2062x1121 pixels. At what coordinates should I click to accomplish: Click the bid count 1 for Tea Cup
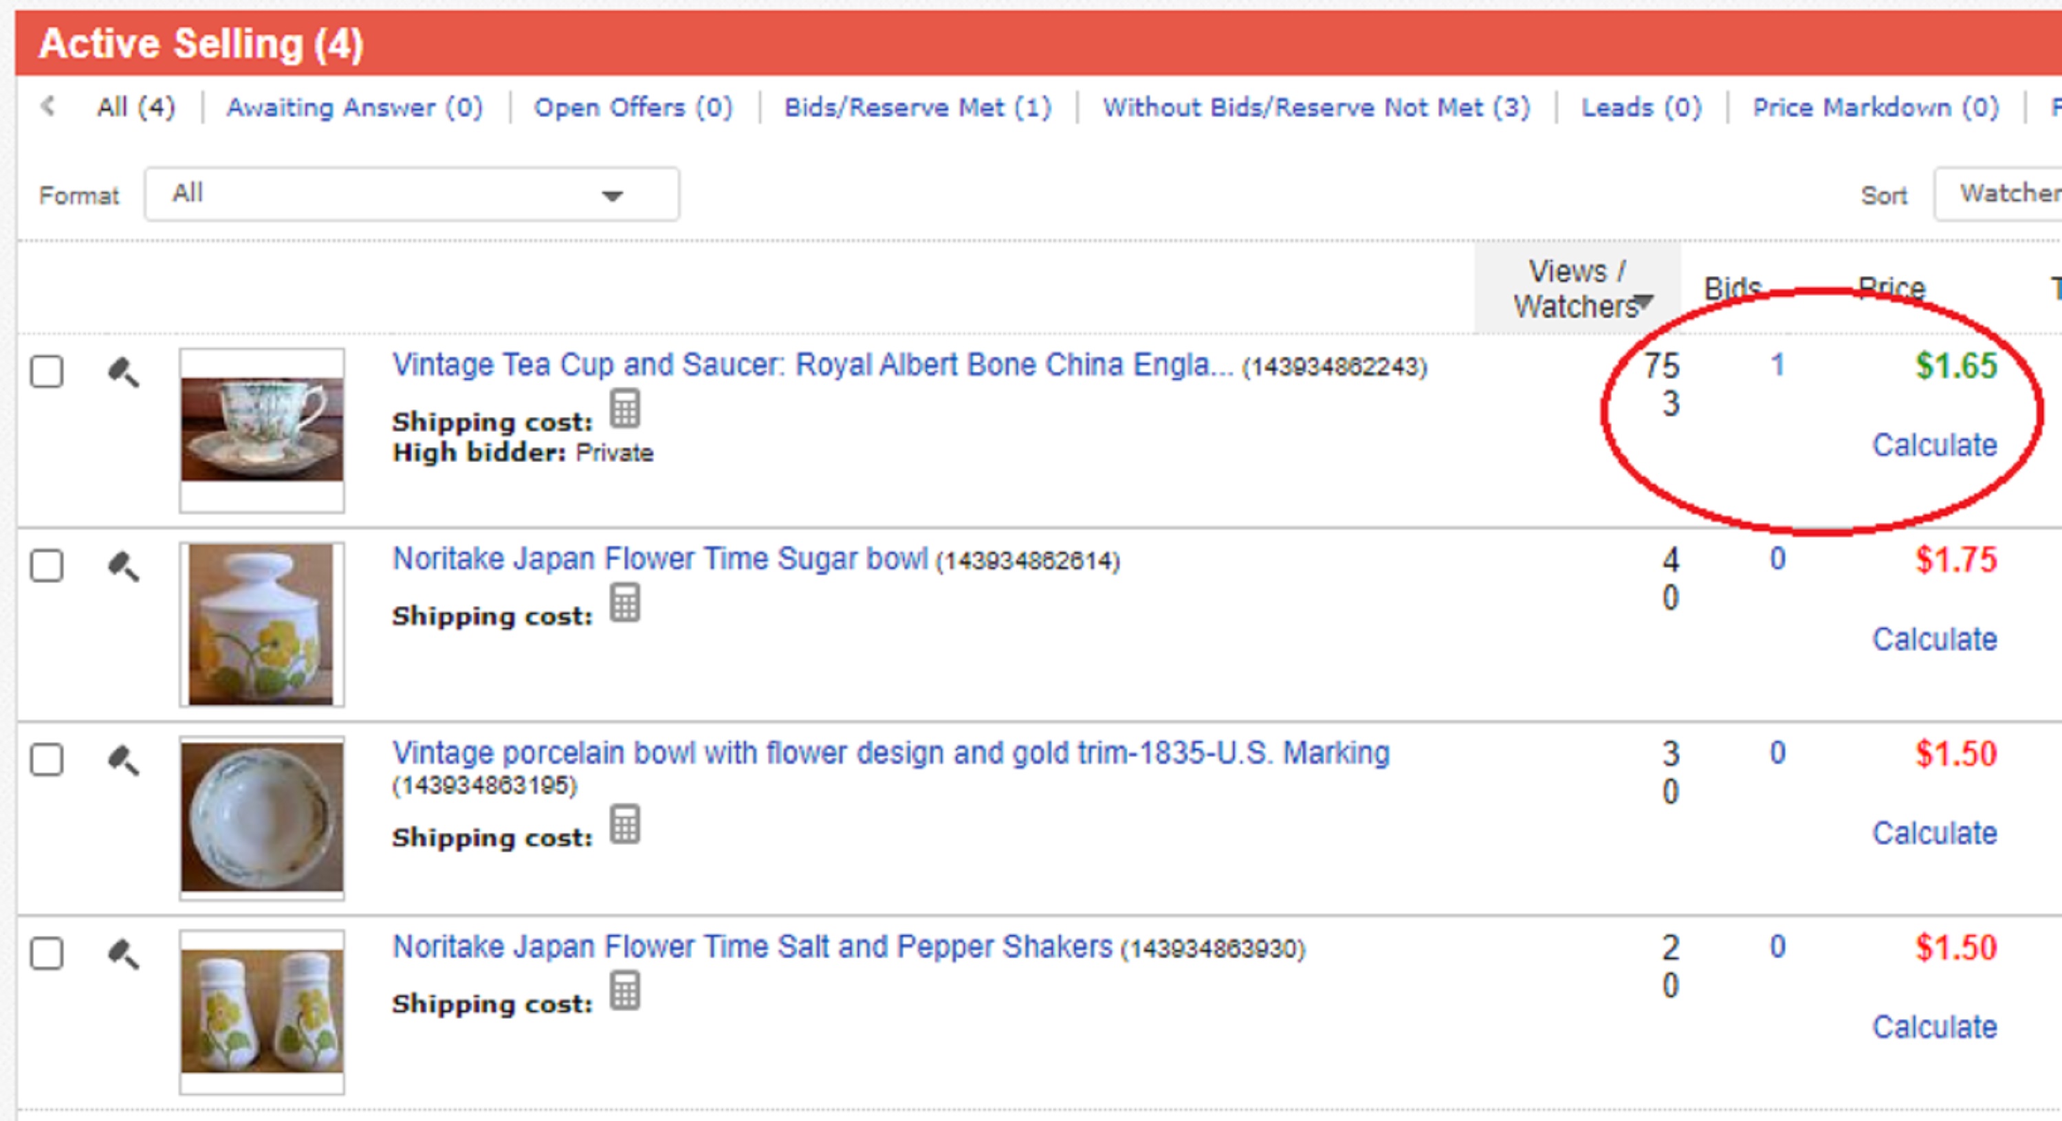click(x=1778, y=366)
